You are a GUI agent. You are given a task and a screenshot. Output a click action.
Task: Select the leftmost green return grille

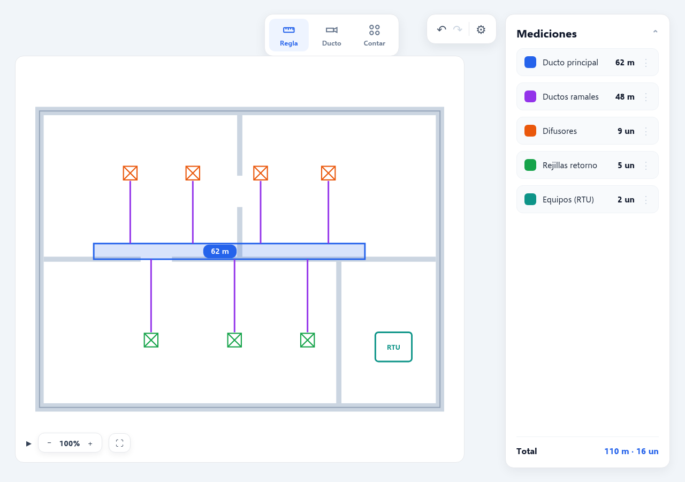[x=151, y=340]
